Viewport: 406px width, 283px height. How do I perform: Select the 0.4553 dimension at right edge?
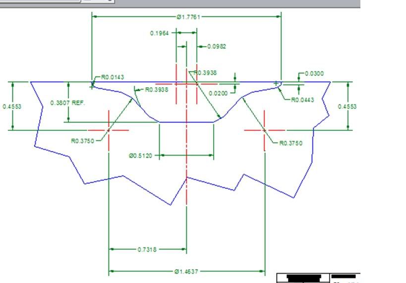coord(347,107)
